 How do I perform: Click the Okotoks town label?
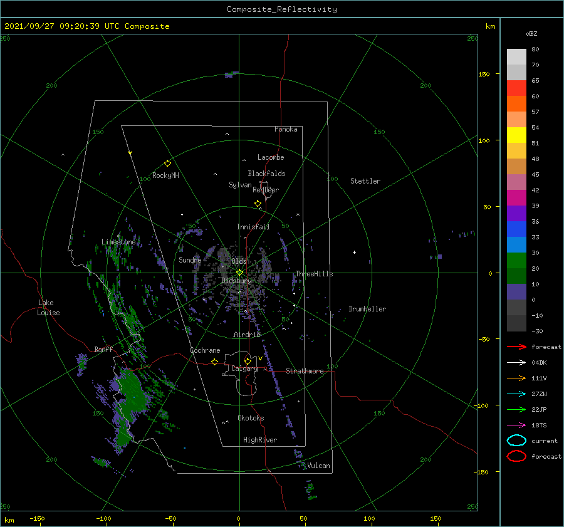coord(251,418)
